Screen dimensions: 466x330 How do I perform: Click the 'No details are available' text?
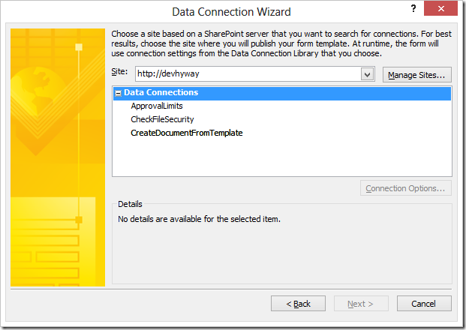point(200,220)
